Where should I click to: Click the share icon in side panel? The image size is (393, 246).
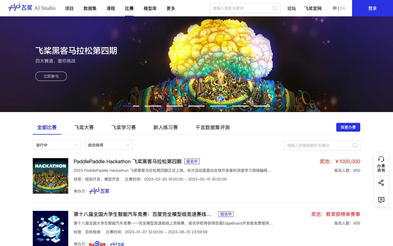[x=381, y=183]
